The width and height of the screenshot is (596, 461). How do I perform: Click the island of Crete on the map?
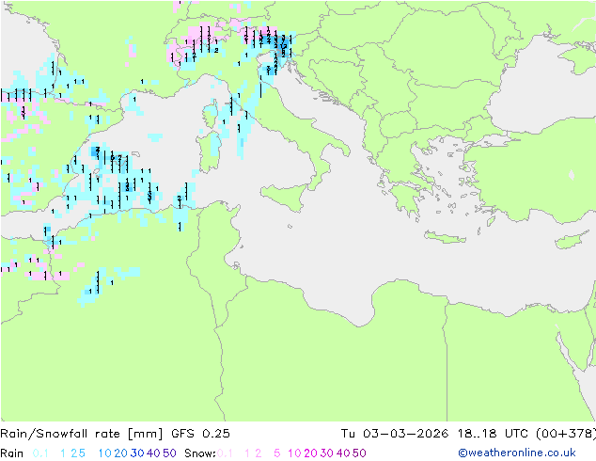click(x=445, y=237)
